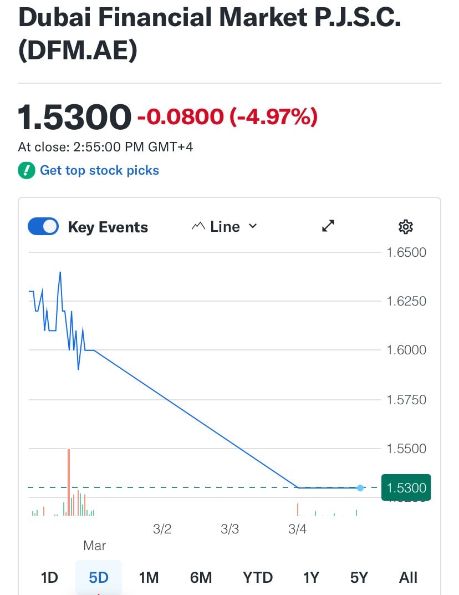Image resolution: width=459 pixels, height=595 pixels.
Task: Open the Get top stock picks link
Action: coord(99,170)
